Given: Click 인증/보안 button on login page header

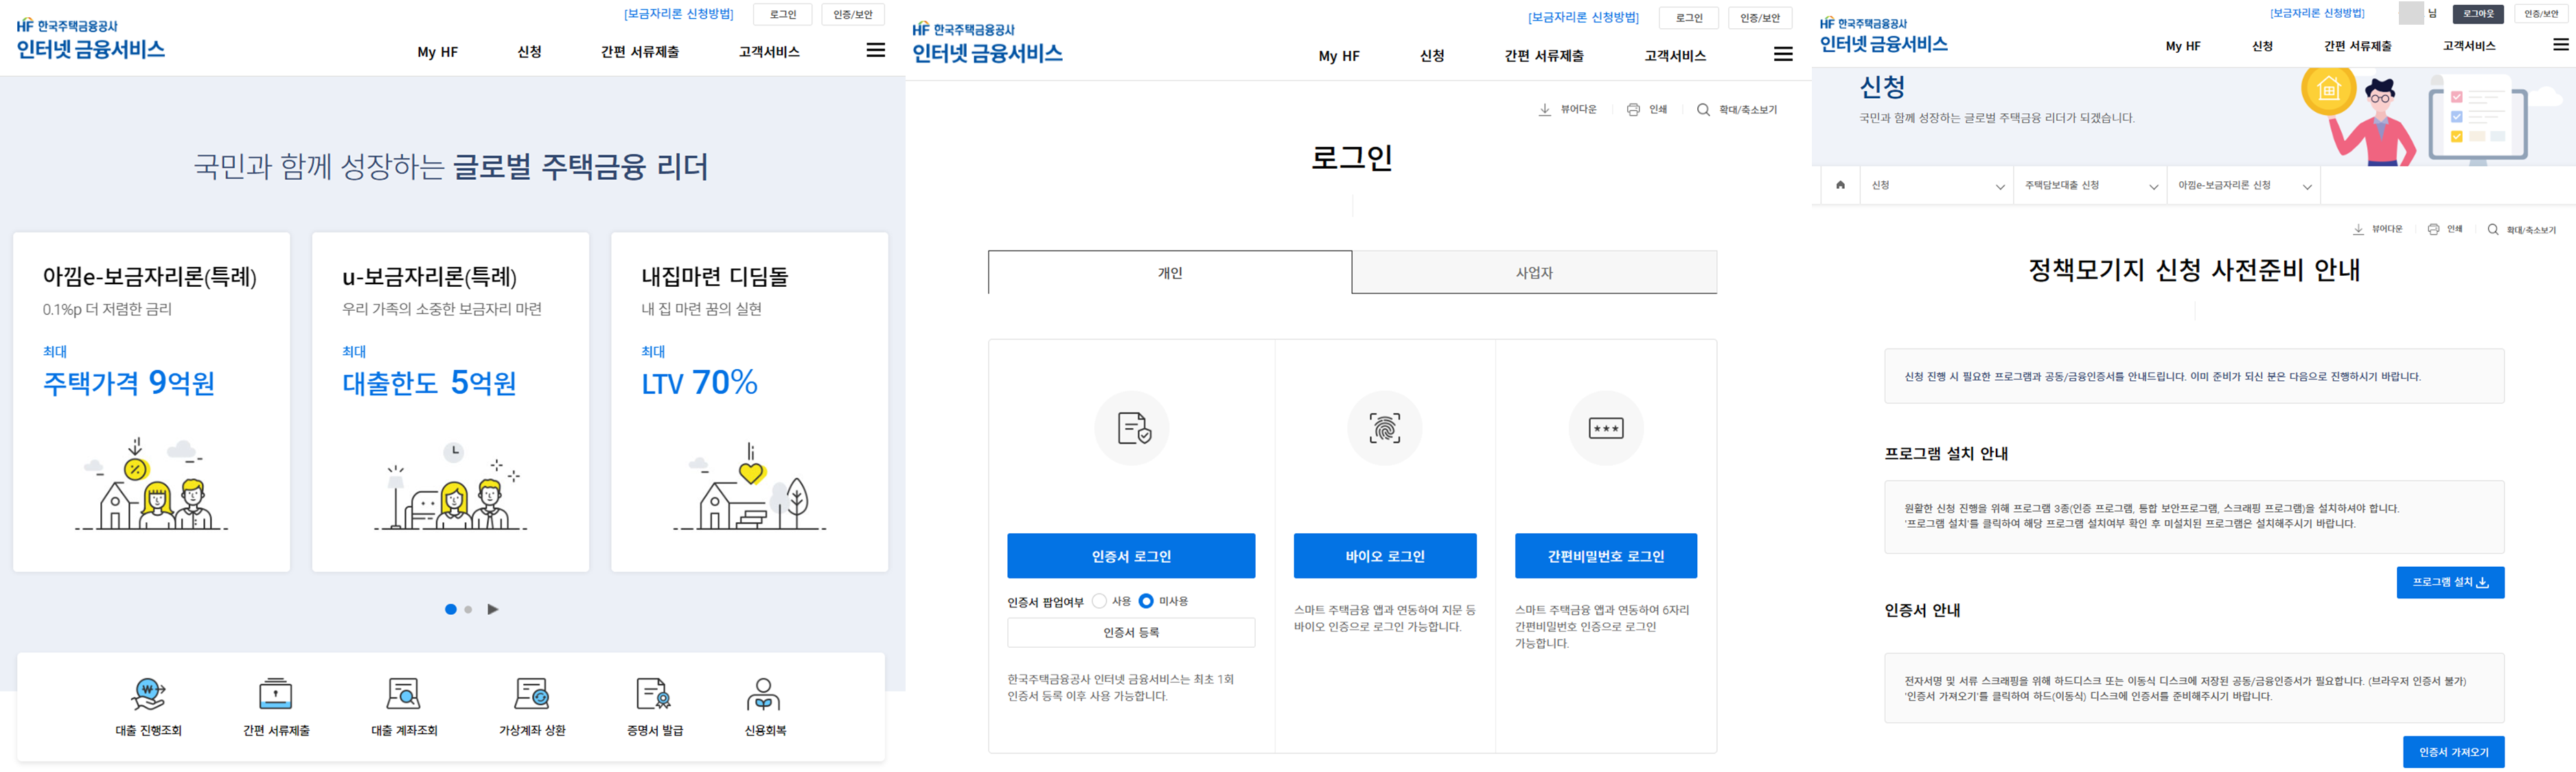Looking at the screenshot, I should tap(1760, 18).
